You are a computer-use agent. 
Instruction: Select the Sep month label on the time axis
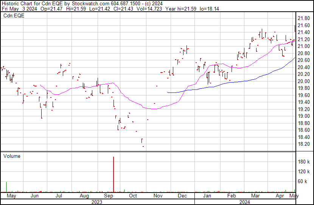(109, 196)
